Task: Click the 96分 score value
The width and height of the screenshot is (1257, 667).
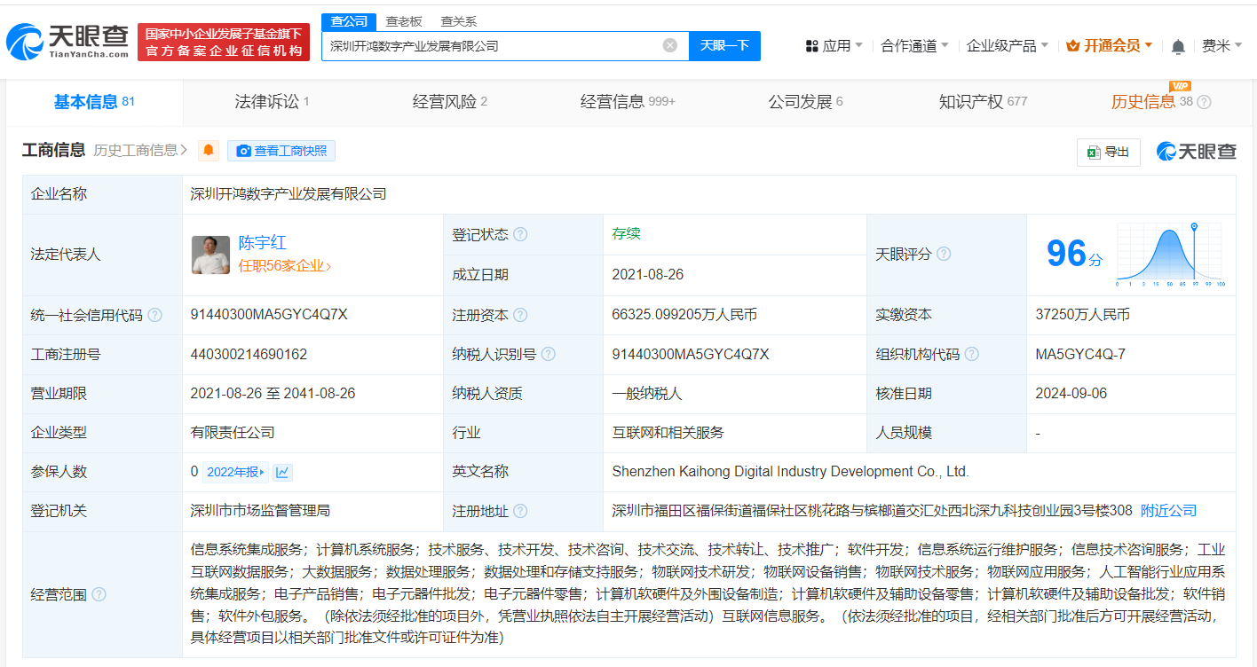Action: pos(1074,255)
